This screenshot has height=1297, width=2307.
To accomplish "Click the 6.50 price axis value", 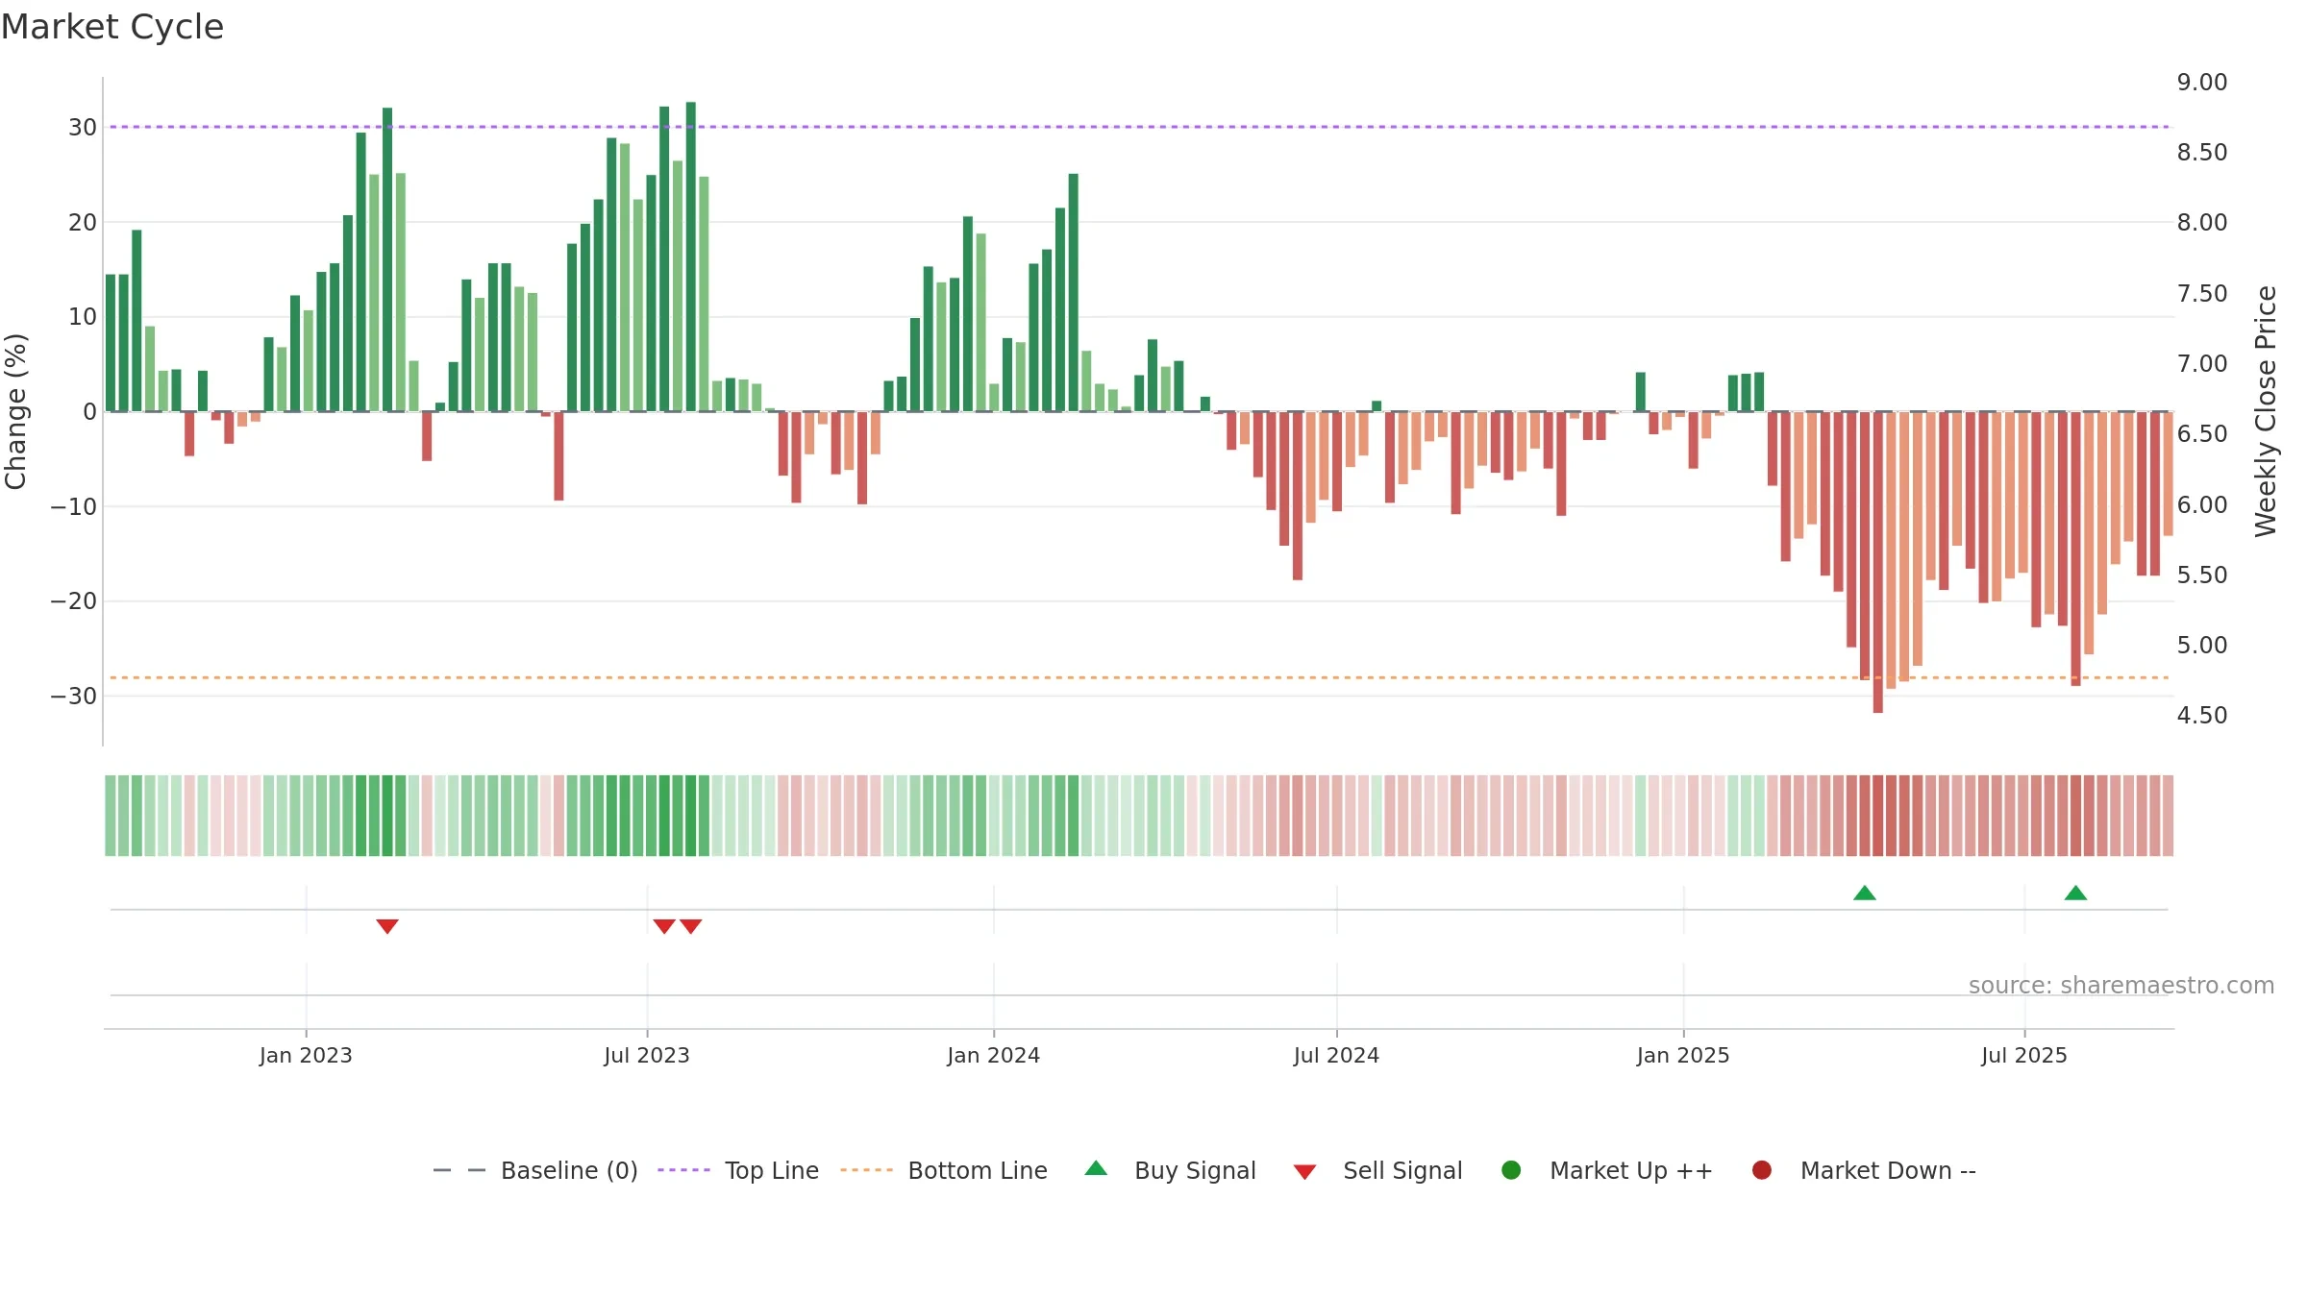I will [x=2202, y=433].
